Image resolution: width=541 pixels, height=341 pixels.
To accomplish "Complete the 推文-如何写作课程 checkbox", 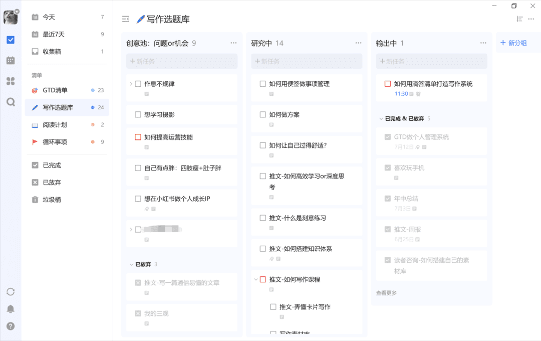I will point(263,279).
